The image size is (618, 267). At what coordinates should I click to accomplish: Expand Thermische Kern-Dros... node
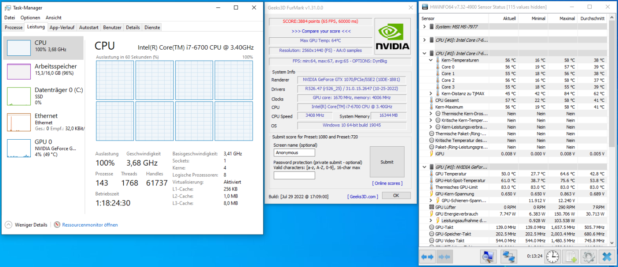tap(431, 114)
